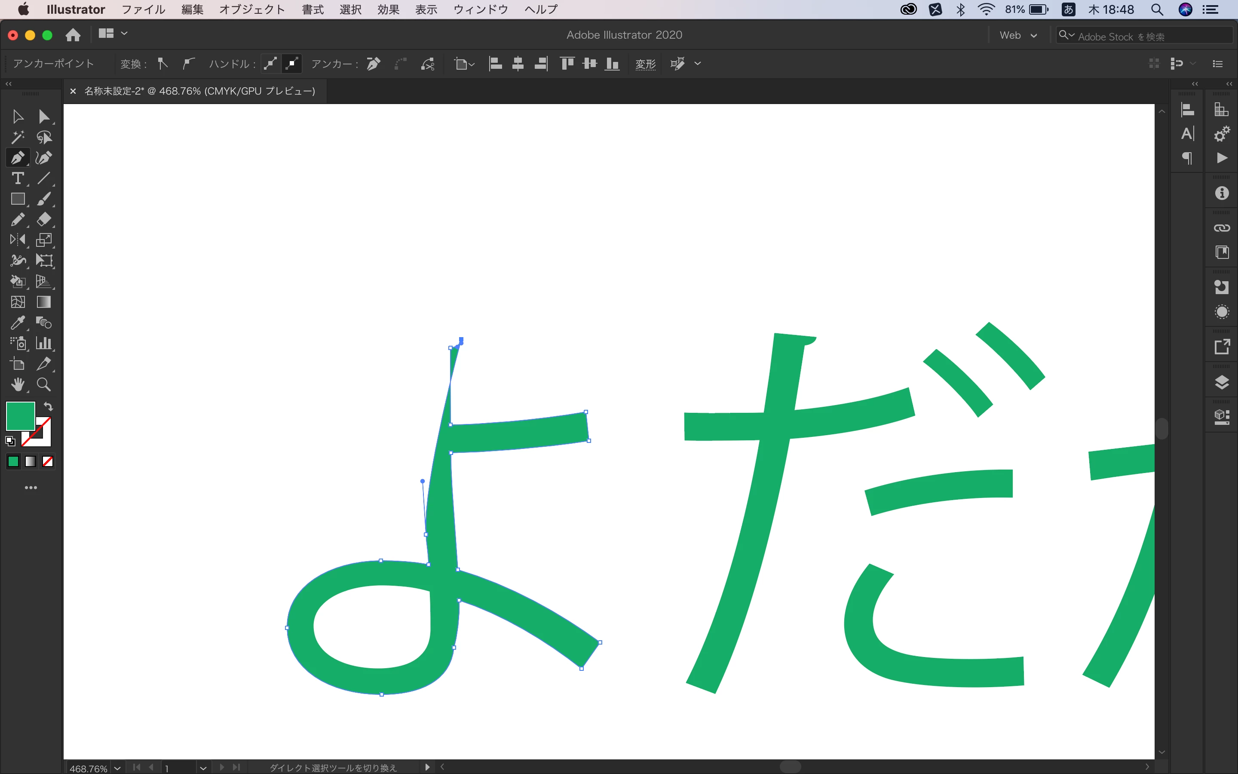
Task: Expand the zoom level dropdown
Action: (x=117, y=768)
